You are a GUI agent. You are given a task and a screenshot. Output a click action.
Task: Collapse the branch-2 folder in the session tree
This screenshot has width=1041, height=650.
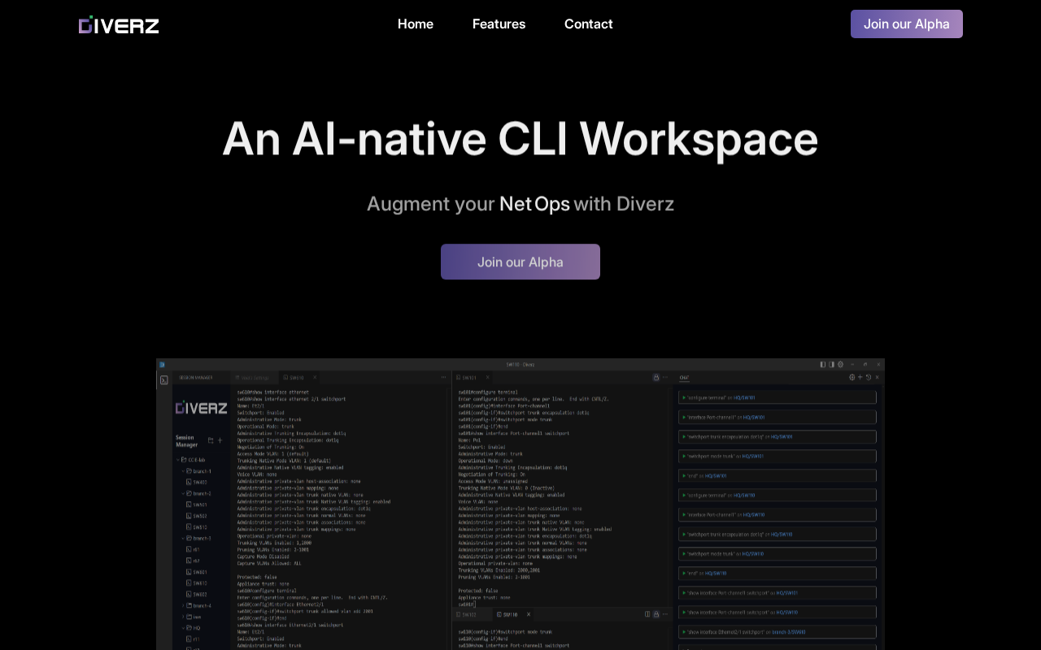click(x=184, y=493)
